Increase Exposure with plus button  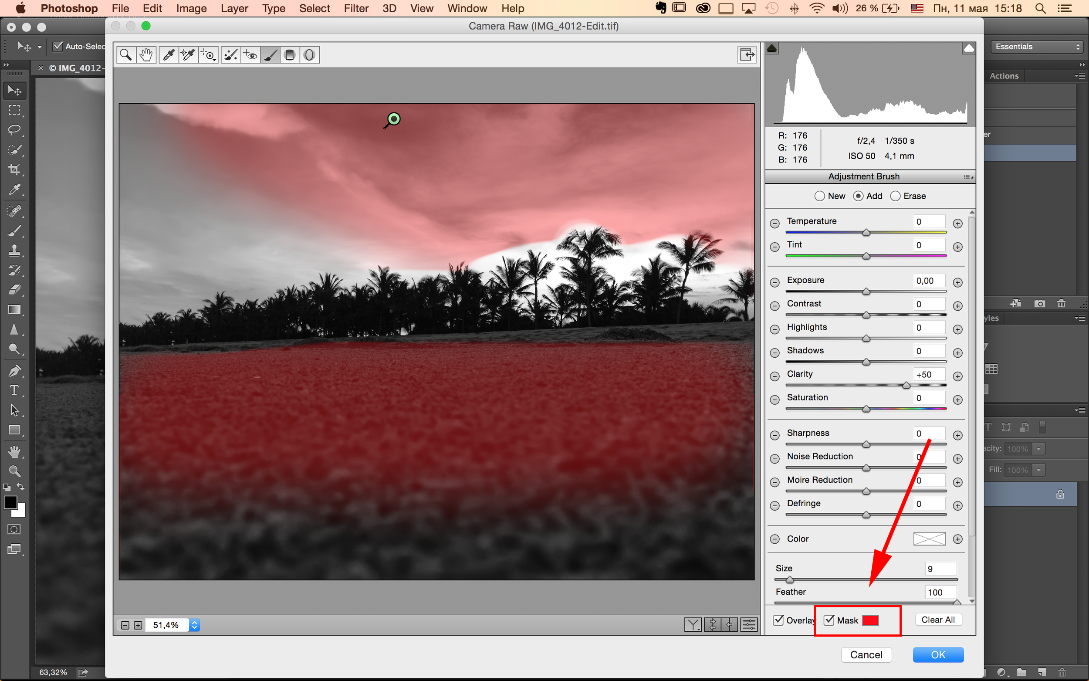tap(957, 283)
